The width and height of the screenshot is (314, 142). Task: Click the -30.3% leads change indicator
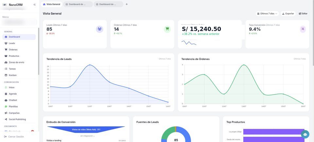point(50,34)
